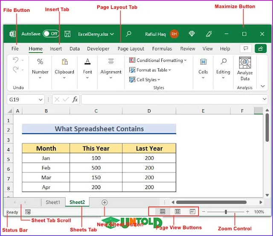The height and width of the screenshot is (236, 273).
Task: Open Format as Table menu
Action: click(150, 70)
